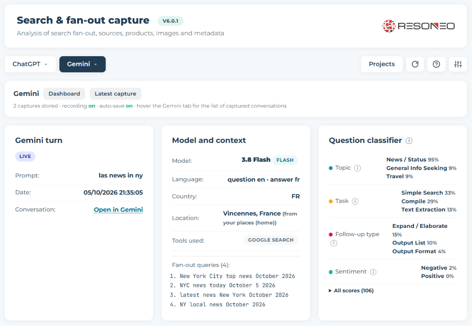Image resolution: width=472 pixels, height=326 pixels.
Task: Click the location 'Vincennes, France'
Action: [251, 213]
